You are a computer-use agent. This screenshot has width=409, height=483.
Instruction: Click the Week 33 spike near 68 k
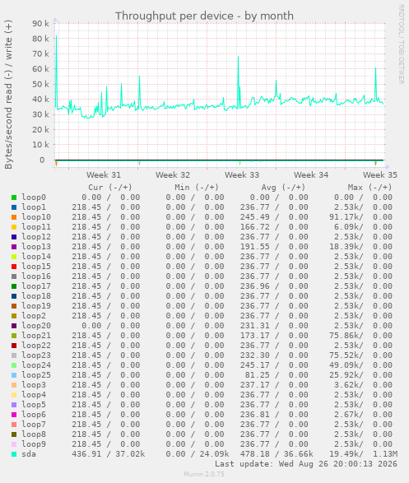point(238,57)
